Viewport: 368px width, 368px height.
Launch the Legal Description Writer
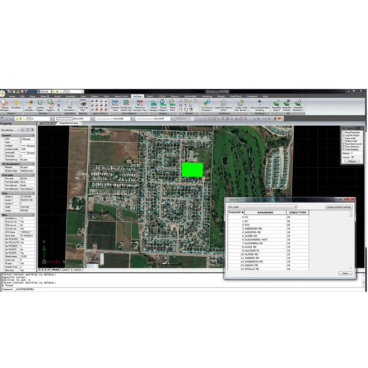pos(223,105)
